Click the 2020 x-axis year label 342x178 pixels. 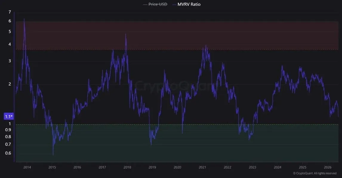177,167
